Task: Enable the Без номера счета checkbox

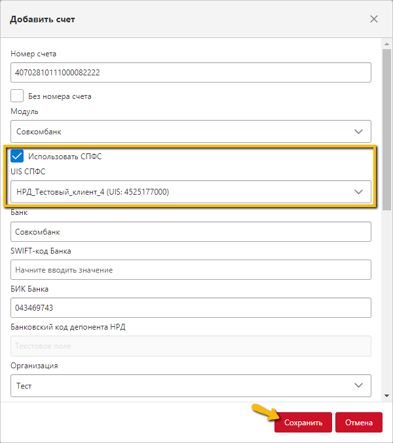Action: (x=17, y=96)
